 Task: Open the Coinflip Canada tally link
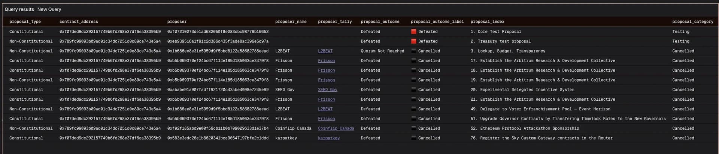(336, 129)
